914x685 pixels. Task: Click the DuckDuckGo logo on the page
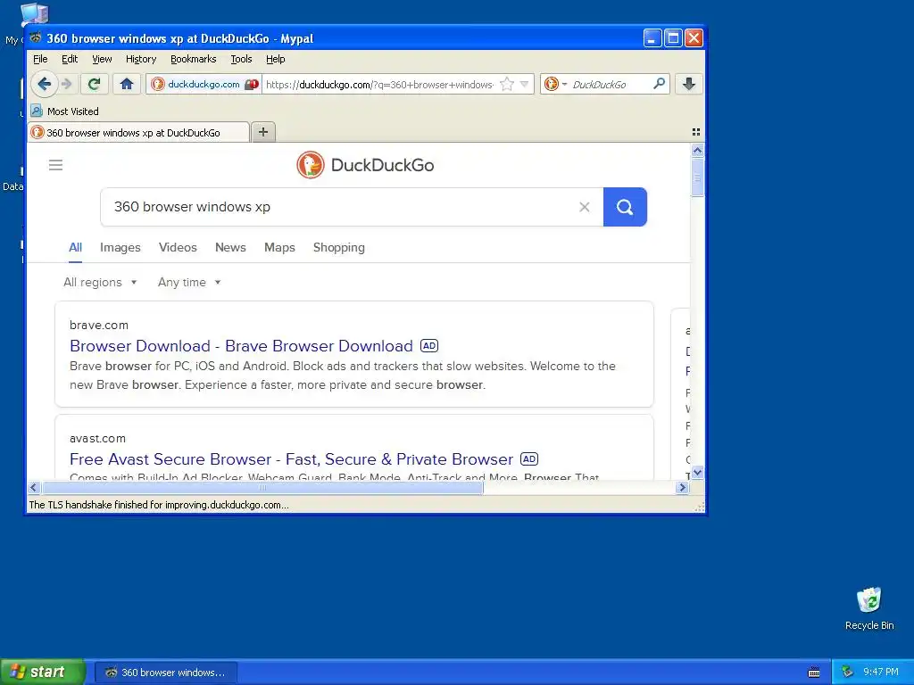(365, 165)
